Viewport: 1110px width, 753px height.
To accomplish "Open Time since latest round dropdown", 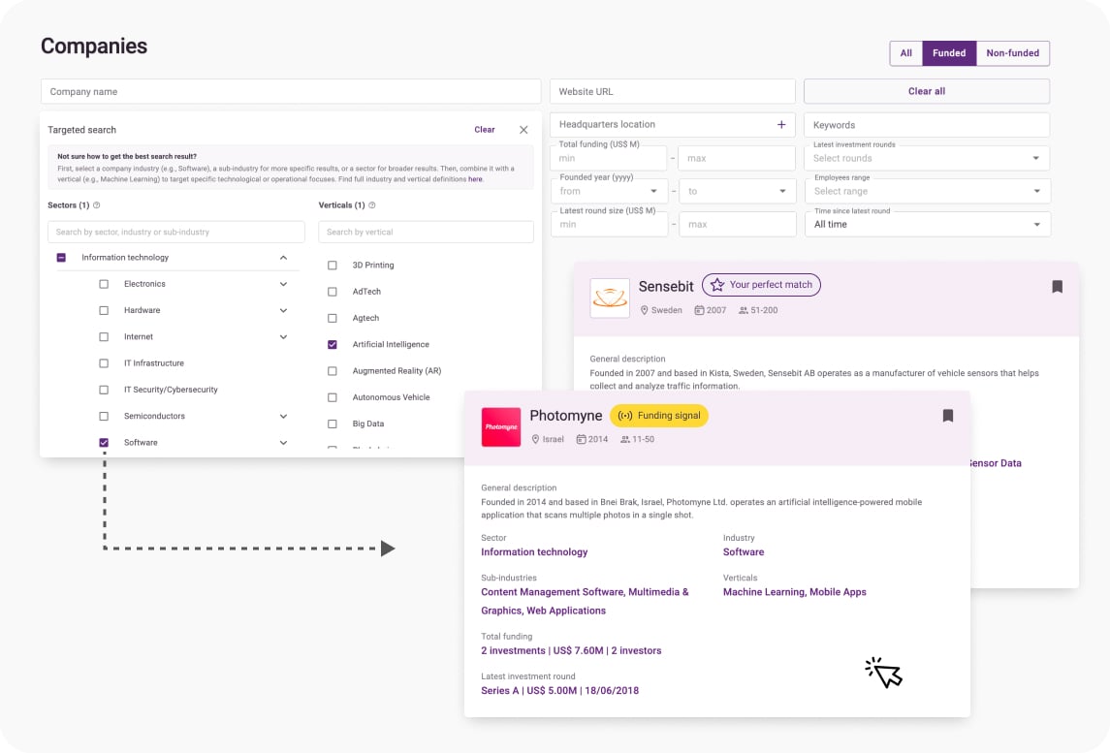I will (928, 224).
